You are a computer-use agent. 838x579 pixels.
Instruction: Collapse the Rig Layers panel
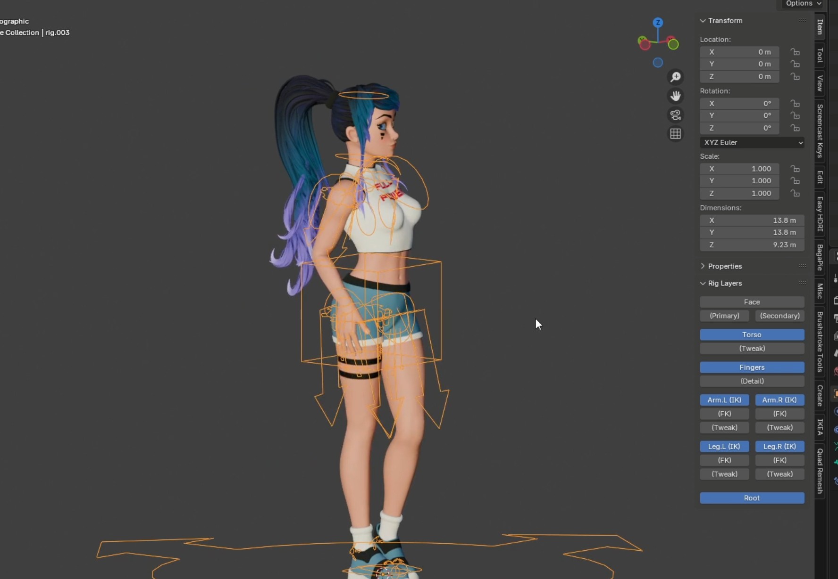[725, 283]
